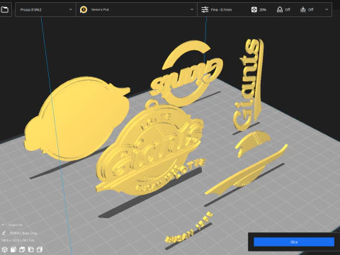Viewport: 340px width, 255px height.
Task: Click the pencil icon to rename the job
Action: (4, 233)
